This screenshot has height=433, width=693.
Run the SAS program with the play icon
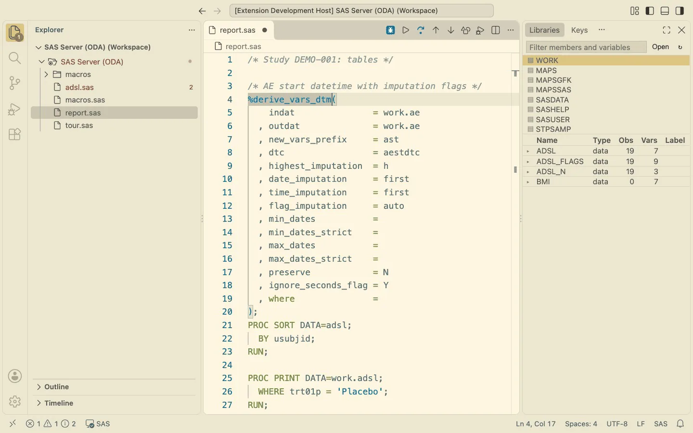(x=406, y=30)
